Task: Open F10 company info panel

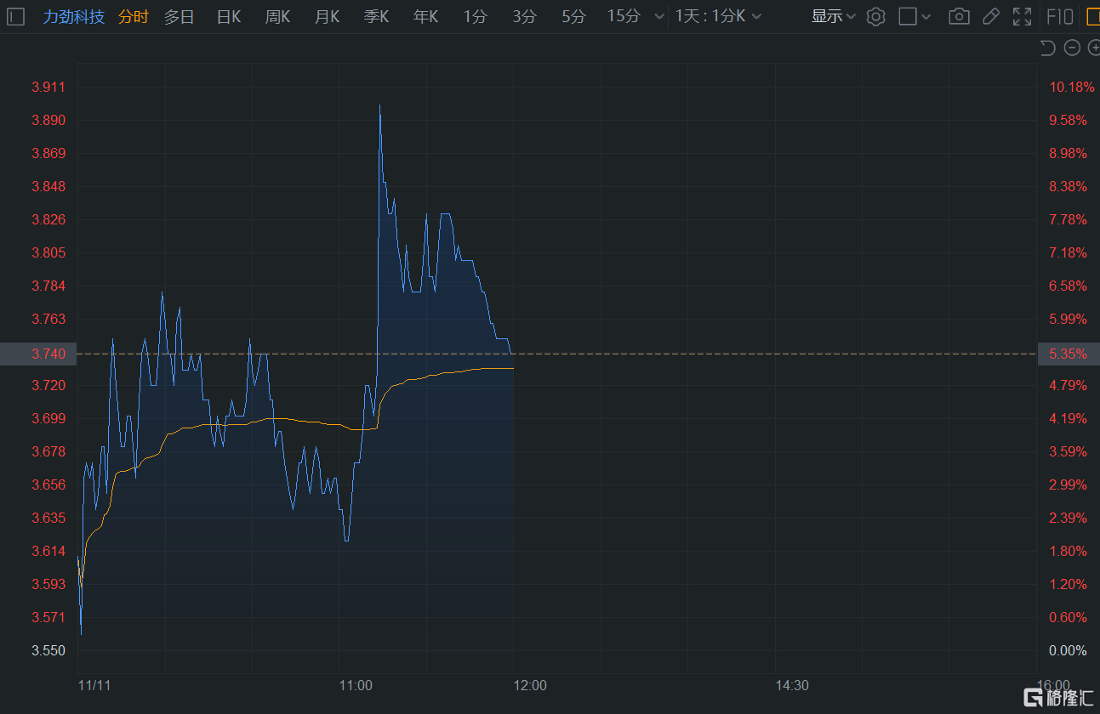Action: [1059, 16]
